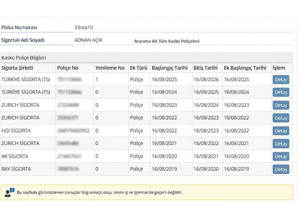Open Detay for Türkiye Sigorta 2024 policy

tap(281, 92)
